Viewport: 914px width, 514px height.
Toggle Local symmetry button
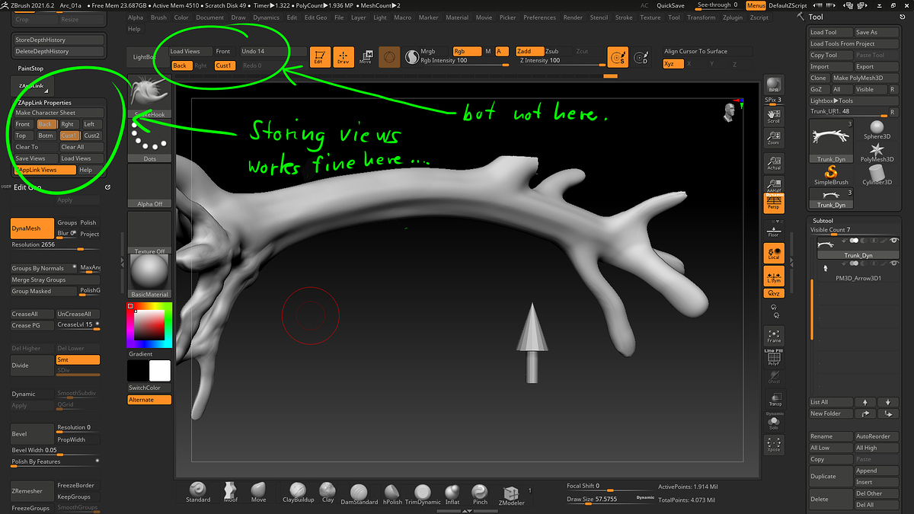coord(774,254)
